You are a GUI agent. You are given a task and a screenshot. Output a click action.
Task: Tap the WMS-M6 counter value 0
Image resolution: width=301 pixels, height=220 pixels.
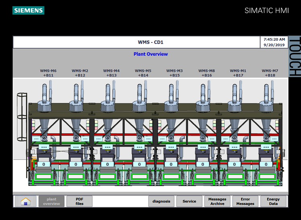pyautogui.click(x=44, y=164)
